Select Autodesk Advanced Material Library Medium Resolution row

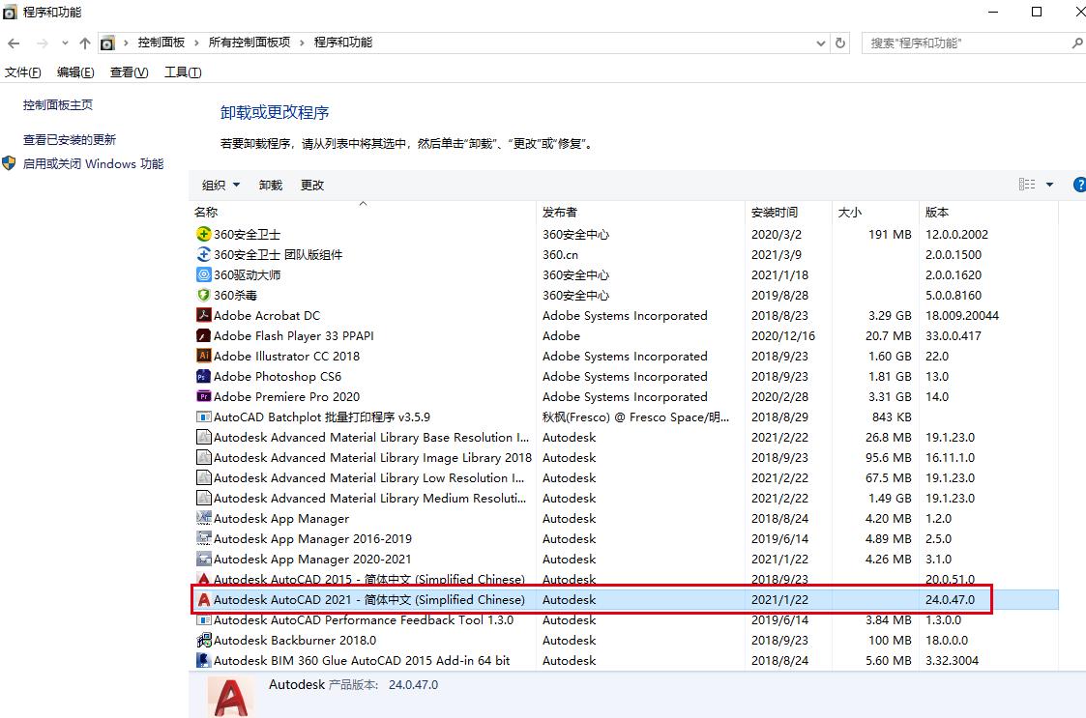click(x=624, y=498)
